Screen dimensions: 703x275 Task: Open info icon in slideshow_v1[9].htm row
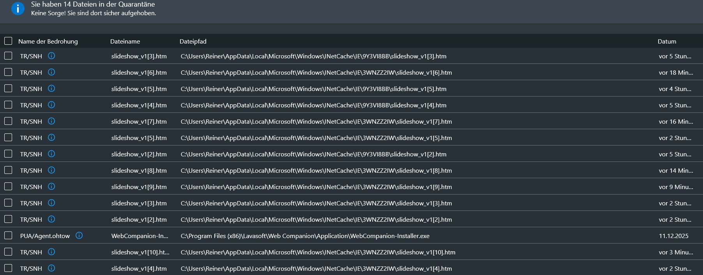point(51,186)
